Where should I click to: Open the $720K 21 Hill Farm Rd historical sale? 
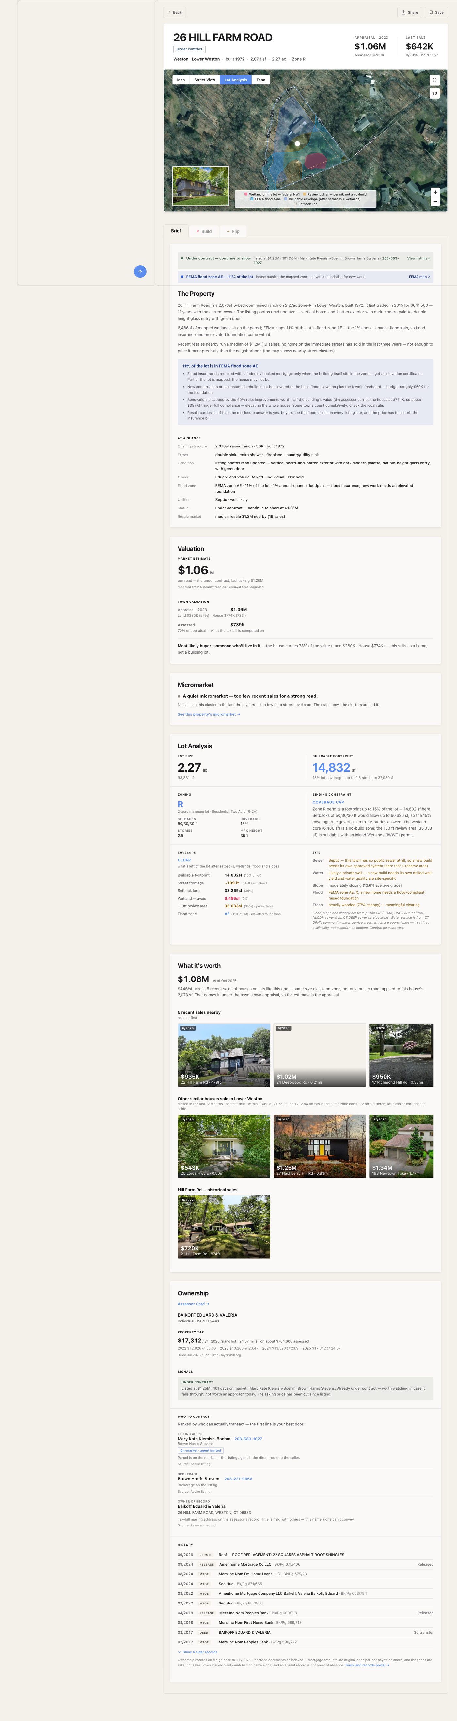(x=224, y=1227)
